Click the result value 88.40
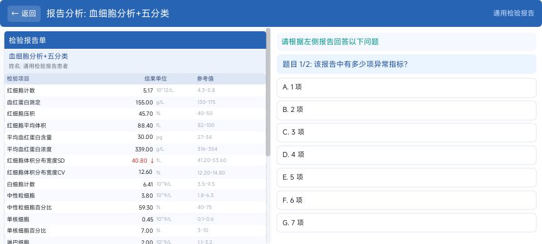The width and height of the screenshot is (542, 244). coord(145,126)
